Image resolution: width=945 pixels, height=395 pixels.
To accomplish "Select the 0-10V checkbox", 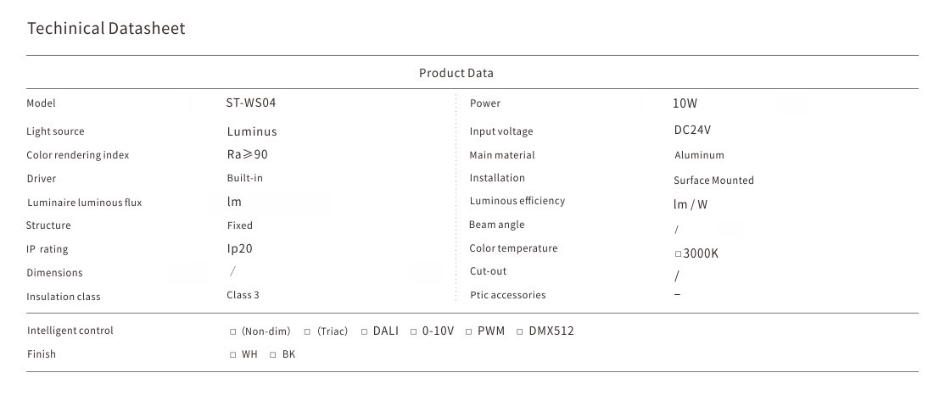I will click(414, 331).
